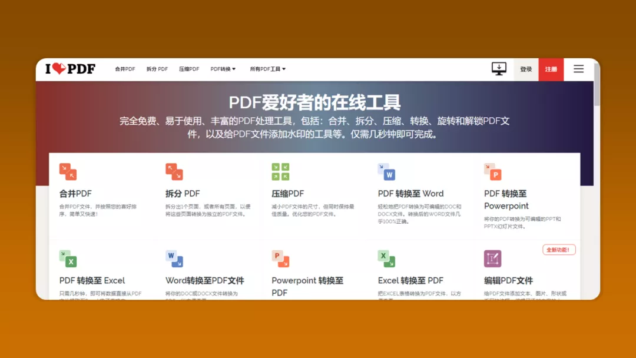Click the 压缩PDF compress icon
636x358 pixels.
coord(280,171)
